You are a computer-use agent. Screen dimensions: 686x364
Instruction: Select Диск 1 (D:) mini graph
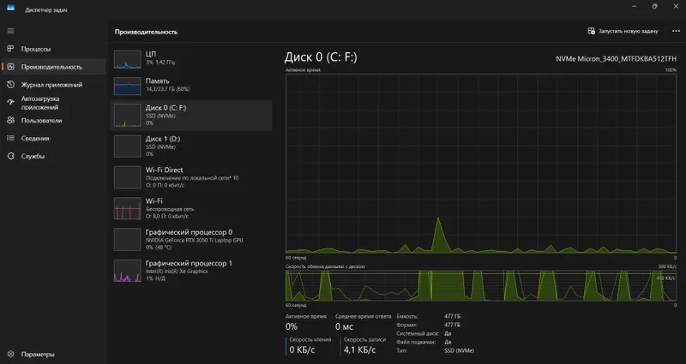point(127,146)
